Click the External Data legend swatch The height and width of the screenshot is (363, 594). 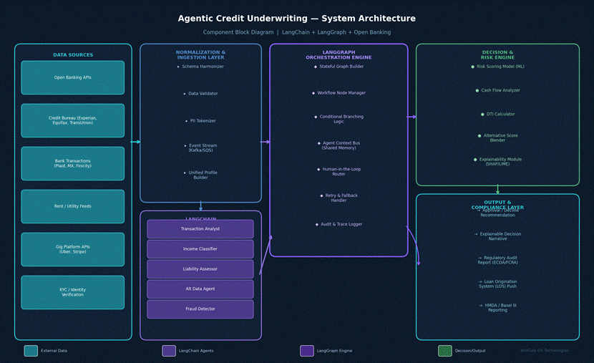tap(31, 351)
